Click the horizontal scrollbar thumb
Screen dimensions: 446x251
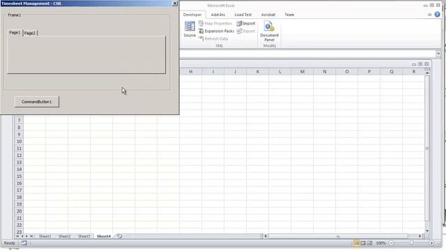pos(338,236)
